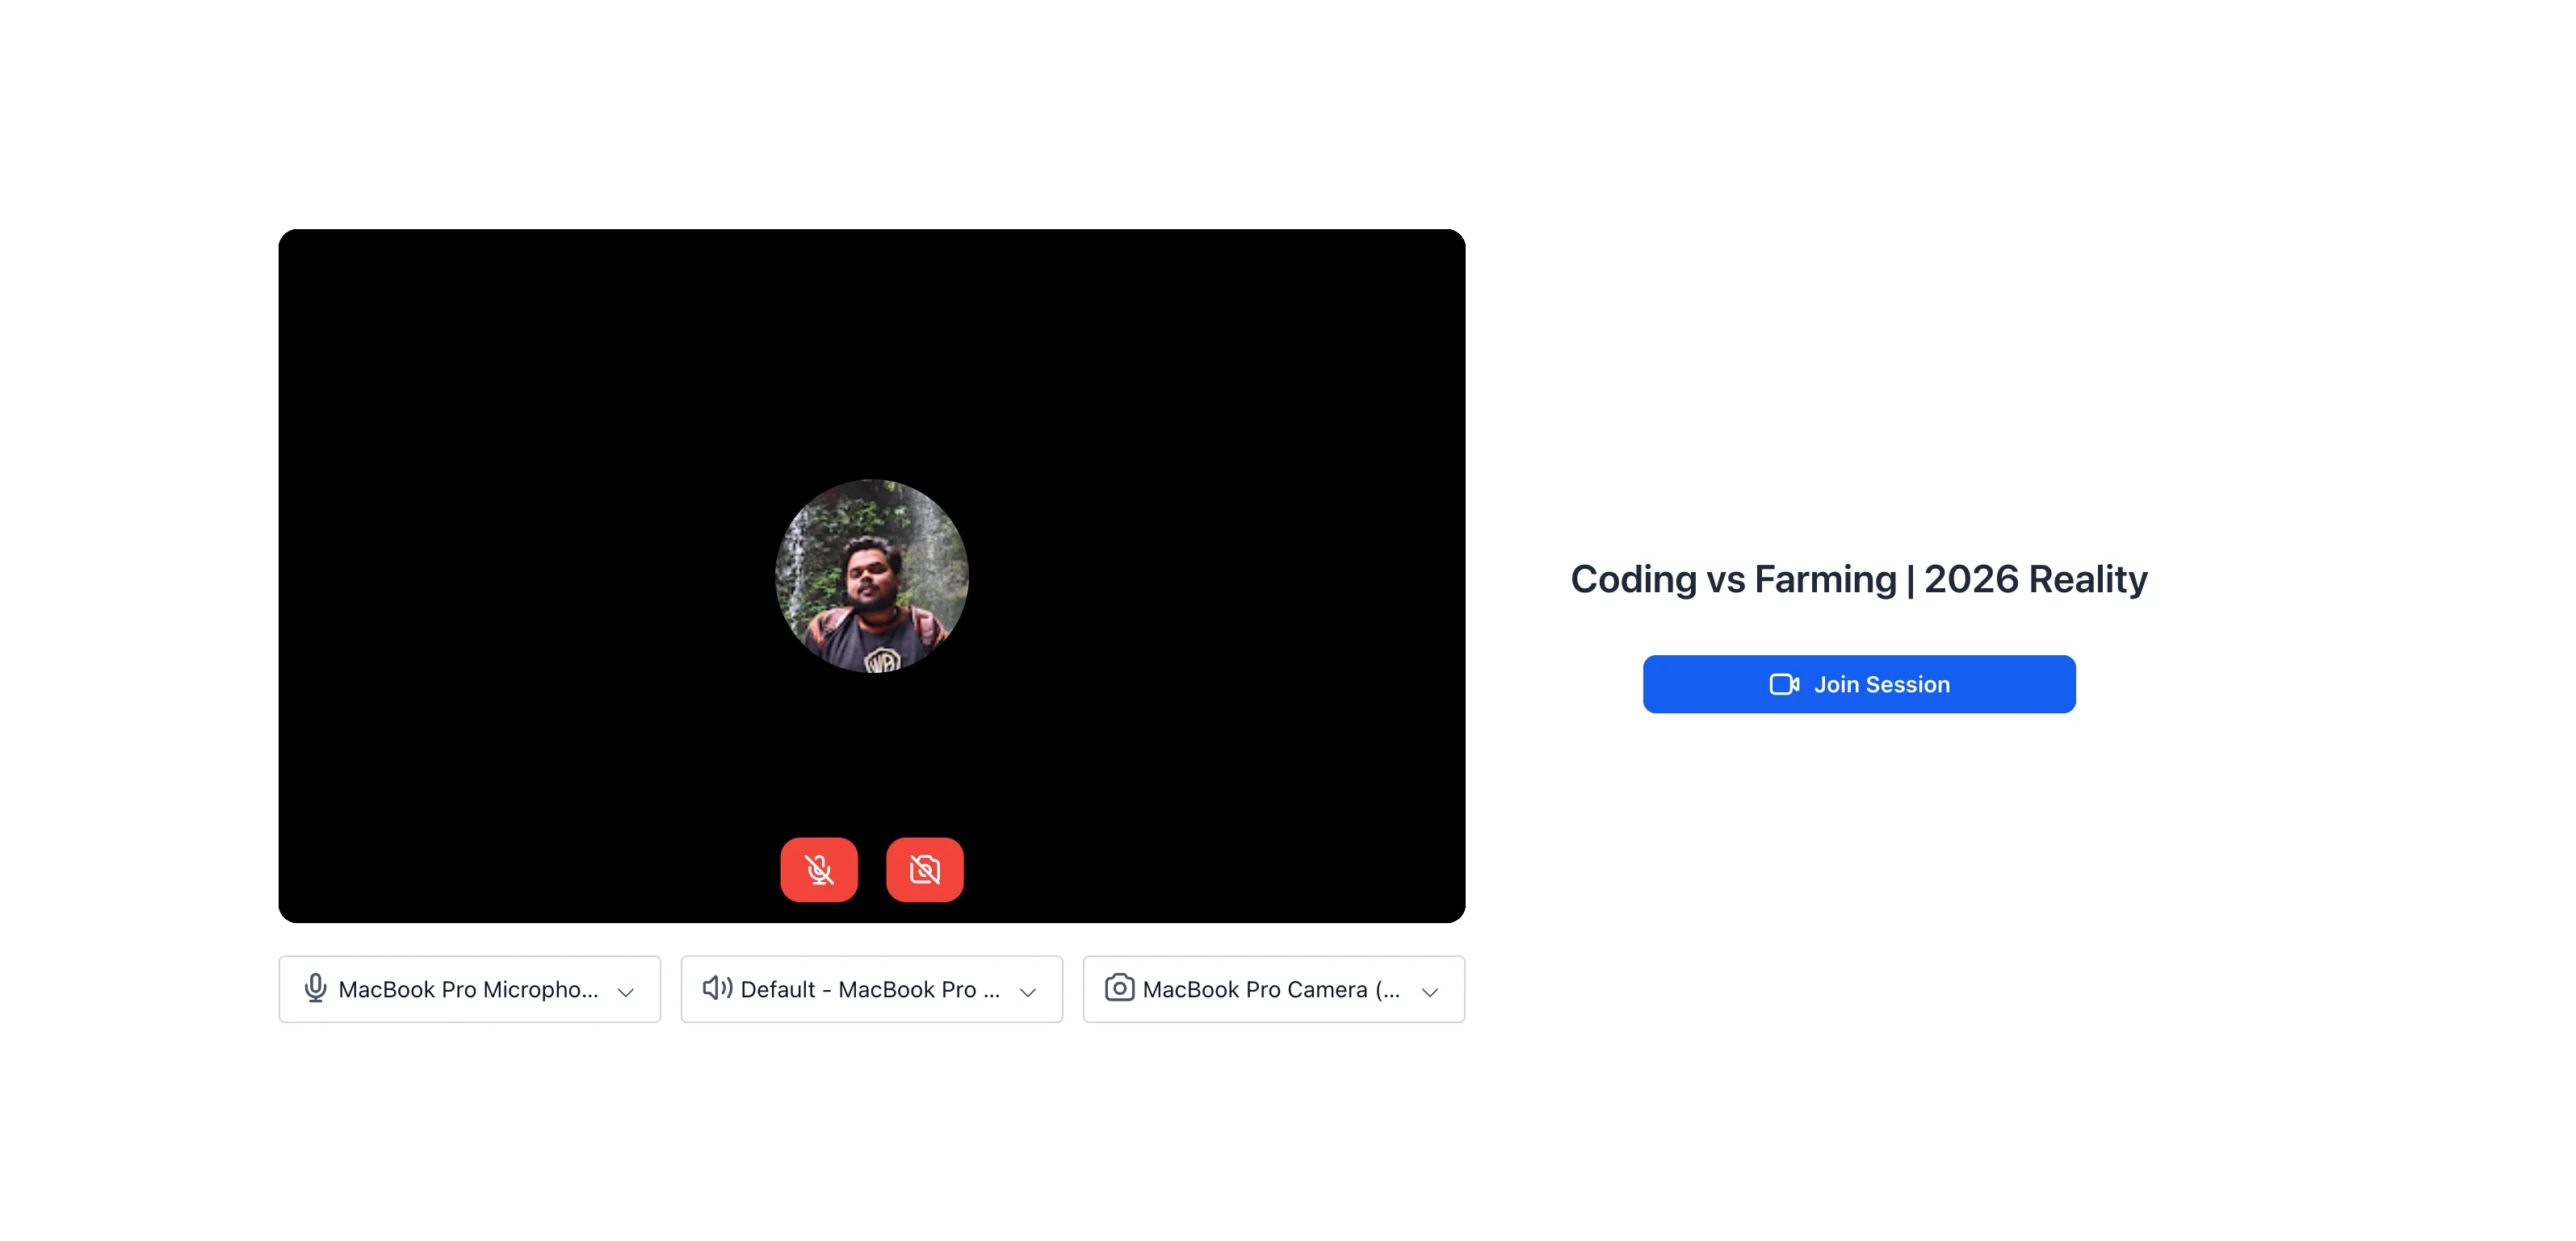Open the MacBook Pro Camera device list

click(1274, 989)
